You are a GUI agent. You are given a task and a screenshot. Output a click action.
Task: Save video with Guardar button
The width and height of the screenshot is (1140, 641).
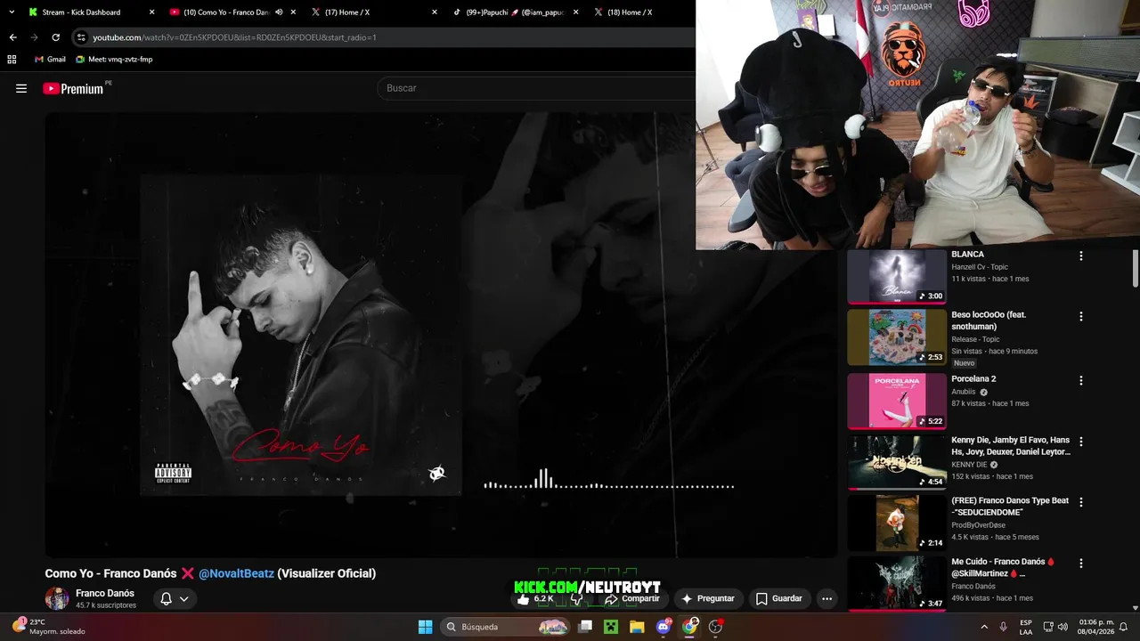point(779,598)
